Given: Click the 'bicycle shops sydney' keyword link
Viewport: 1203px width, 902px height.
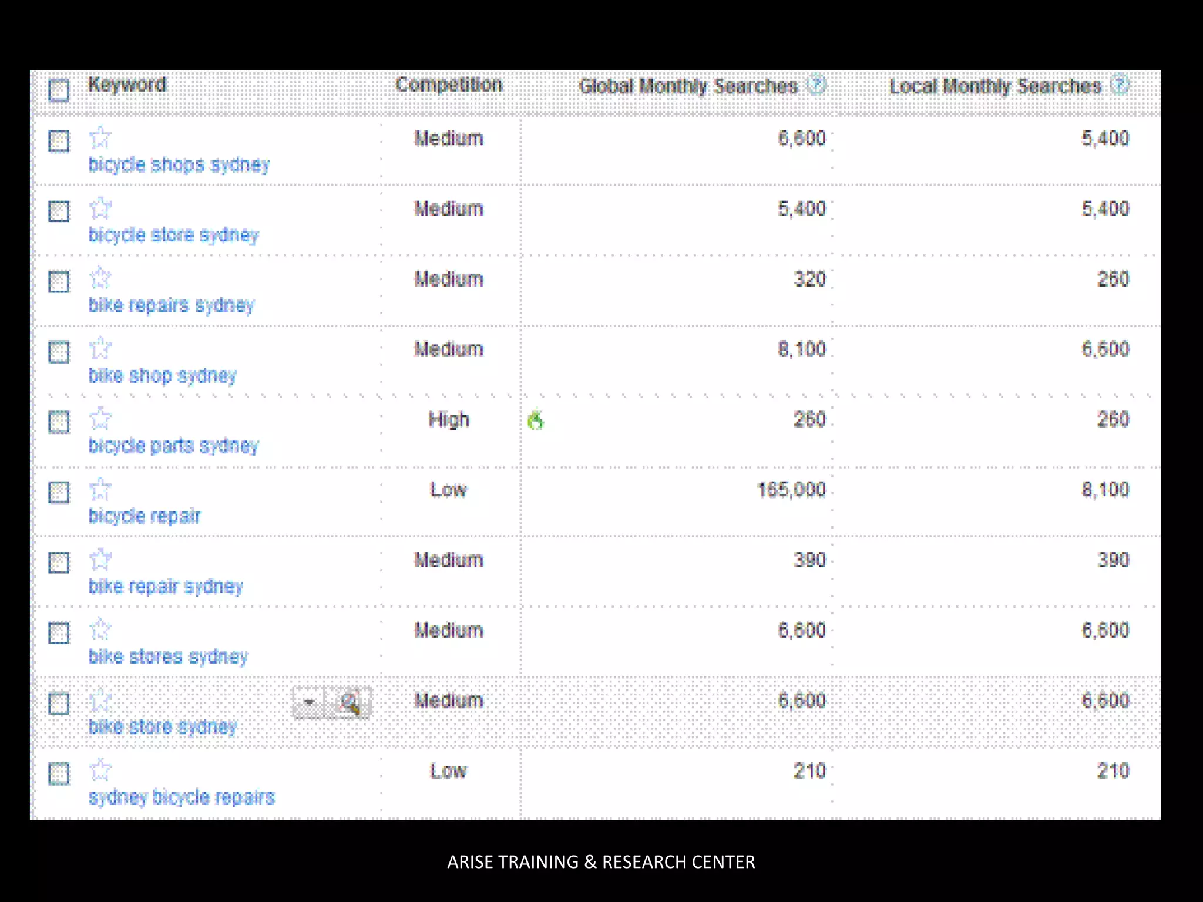Looking at the screenshot, I should pos(179,165).
